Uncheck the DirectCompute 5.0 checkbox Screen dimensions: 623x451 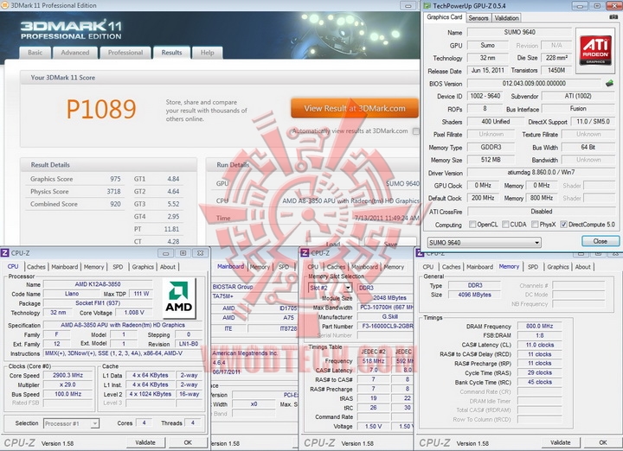pos(563,224)
